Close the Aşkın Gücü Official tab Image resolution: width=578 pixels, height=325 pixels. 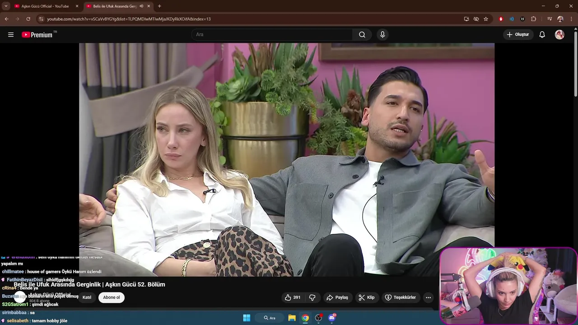pos(77,6)
